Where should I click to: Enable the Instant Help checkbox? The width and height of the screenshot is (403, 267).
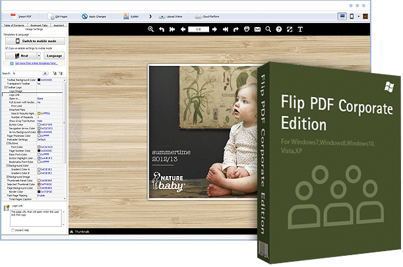click(13, 230)
